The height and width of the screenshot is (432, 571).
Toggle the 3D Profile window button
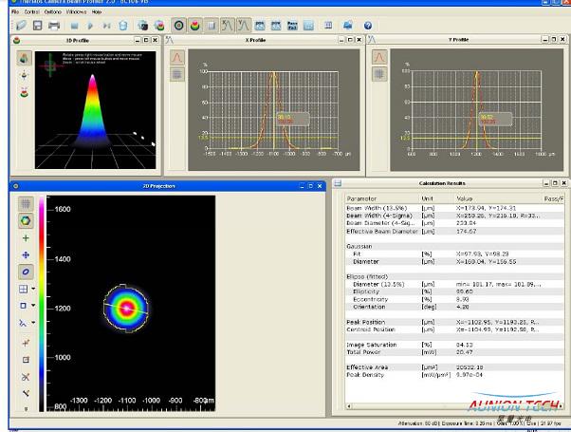pos(195,25)
